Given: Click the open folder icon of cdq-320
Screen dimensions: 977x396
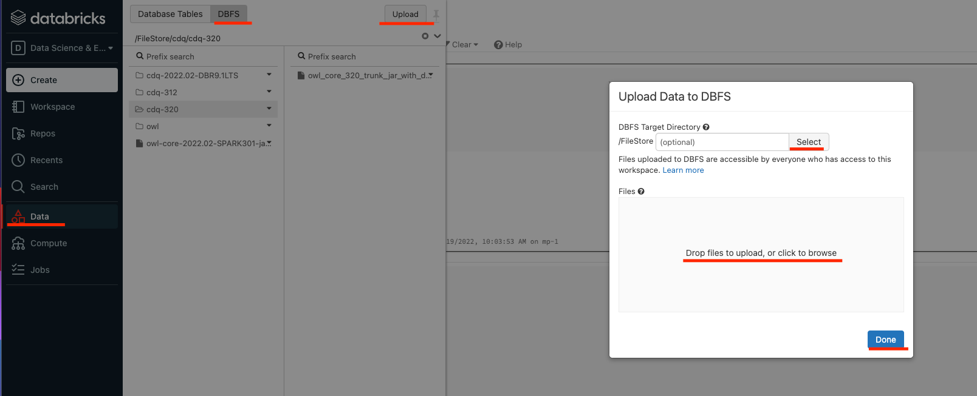Looking at the screenshot, I should coord(139,109).
